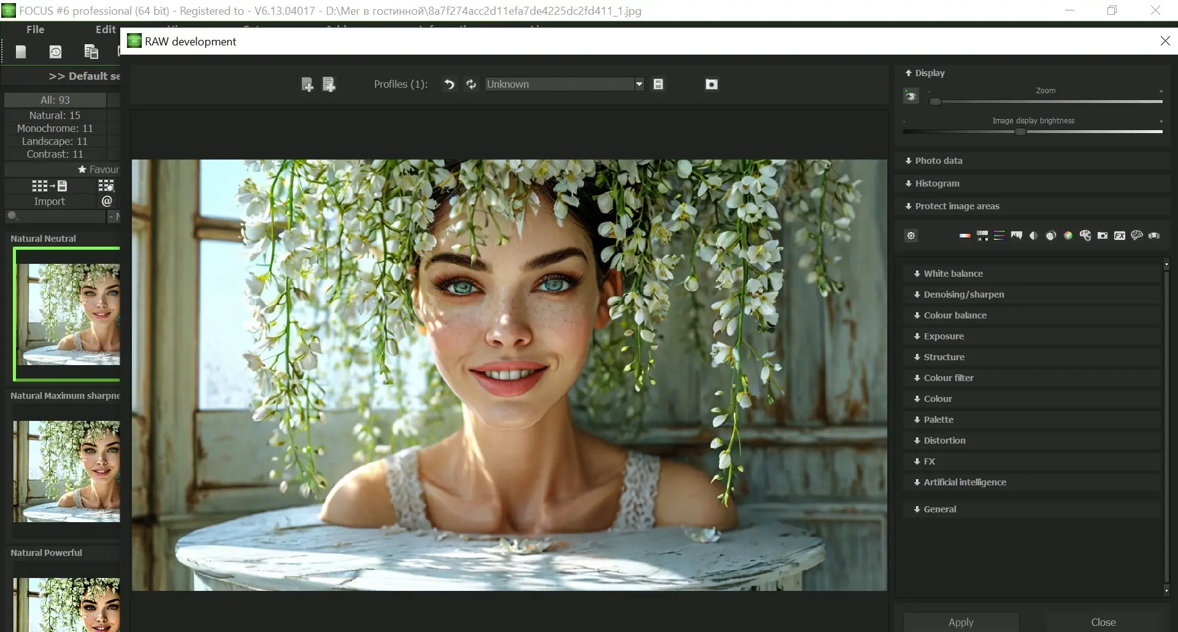Viewport: 1178px width, 632px height.
Task: Expand the Palette panel
Action: [x=1032, y=420]
